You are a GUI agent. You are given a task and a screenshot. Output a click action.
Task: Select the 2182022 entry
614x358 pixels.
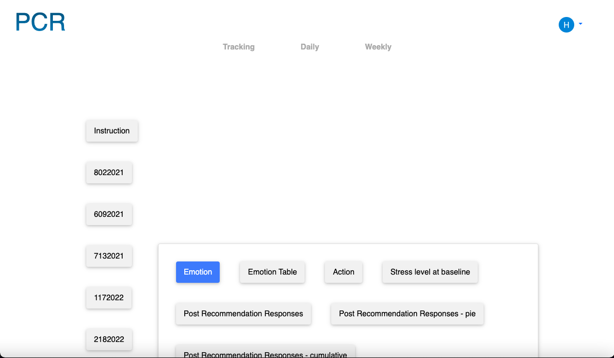109,340
